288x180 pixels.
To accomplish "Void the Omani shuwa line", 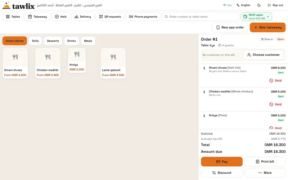I will point(275,80).
